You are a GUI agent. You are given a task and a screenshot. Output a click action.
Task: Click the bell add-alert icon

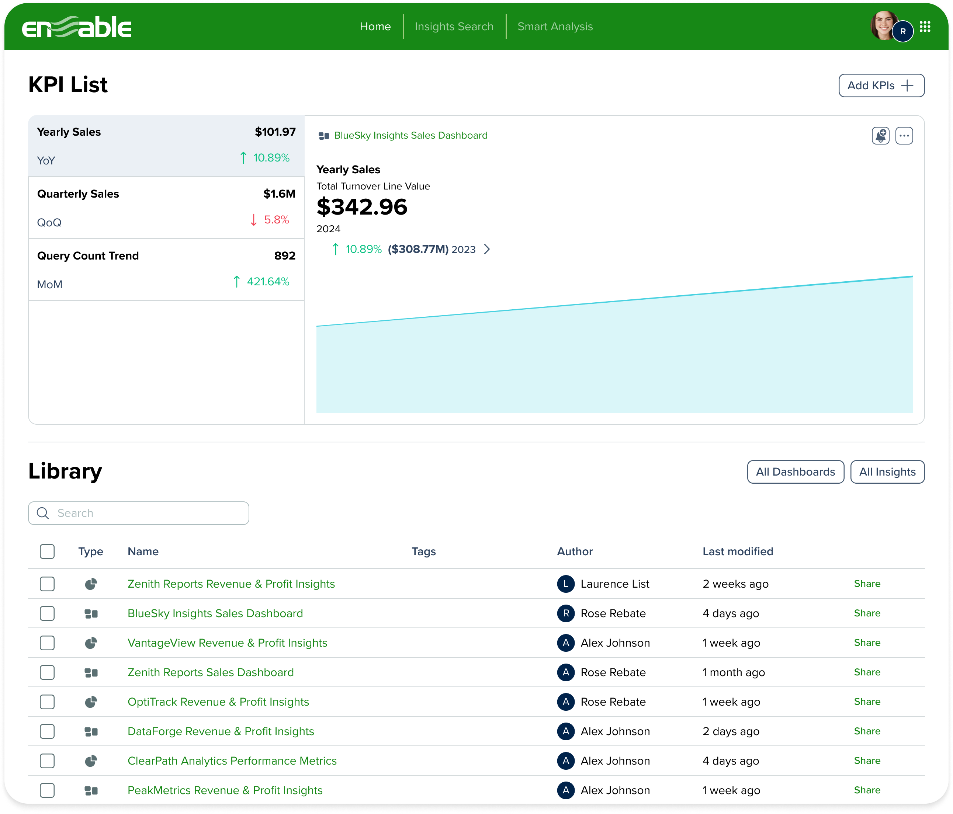pyautogui.click(x=880, y=136)
